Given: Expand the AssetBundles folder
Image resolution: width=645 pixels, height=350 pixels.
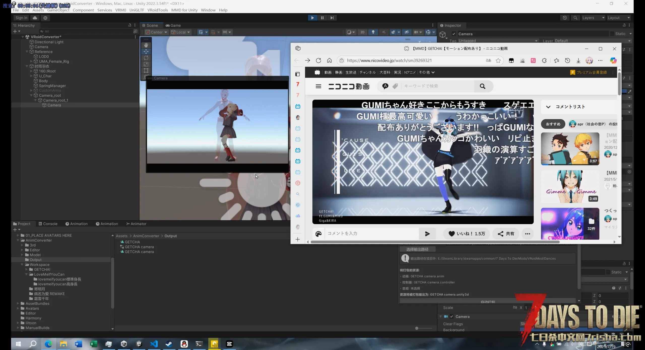Looking at the screenshot, I should click(18, 303).
